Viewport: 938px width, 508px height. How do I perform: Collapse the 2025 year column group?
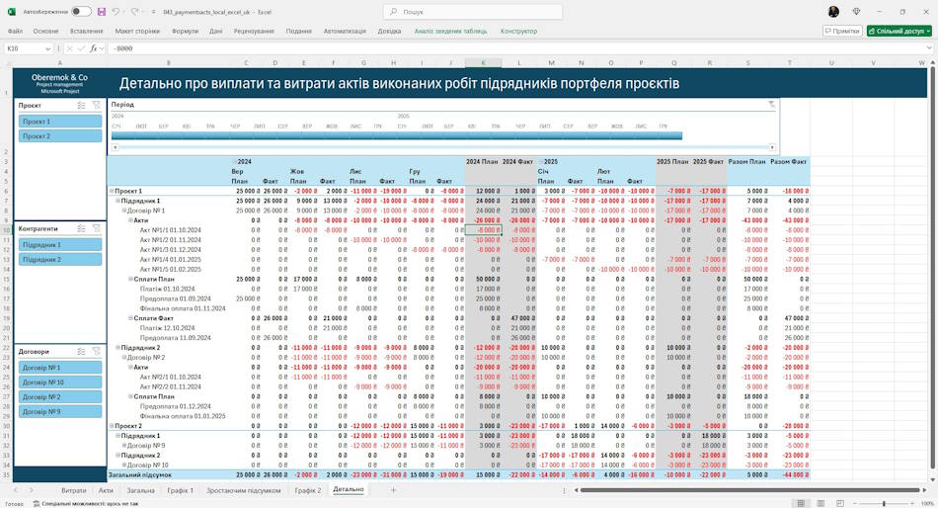[541, 162]
